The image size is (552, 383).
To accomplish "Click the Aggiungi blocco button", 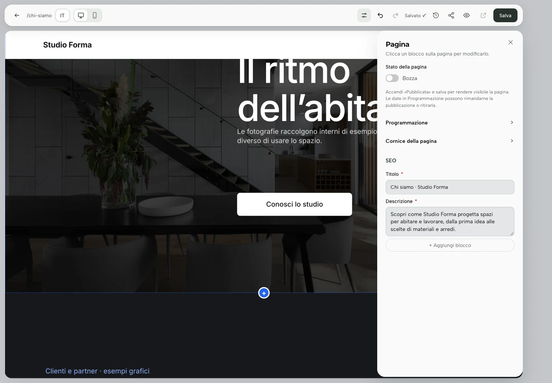I will pos(450,245).
